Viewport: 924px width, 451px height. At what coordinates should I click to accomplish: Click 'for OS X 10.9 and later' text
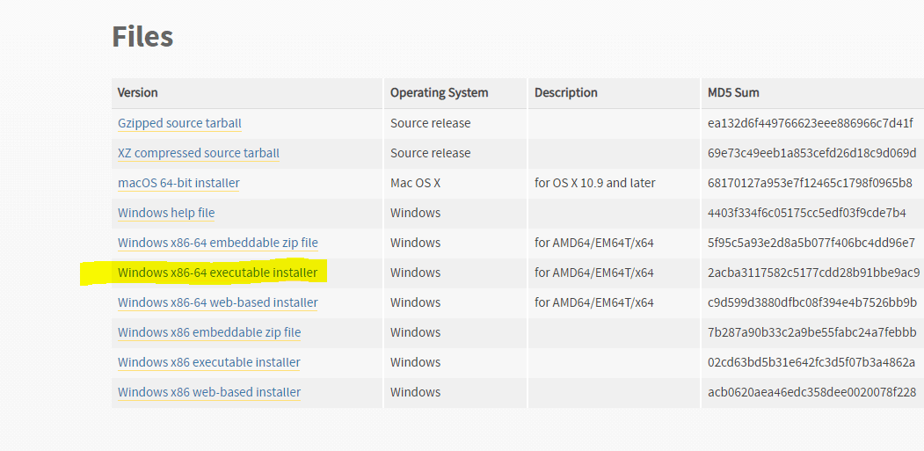[x=594, y=183]
